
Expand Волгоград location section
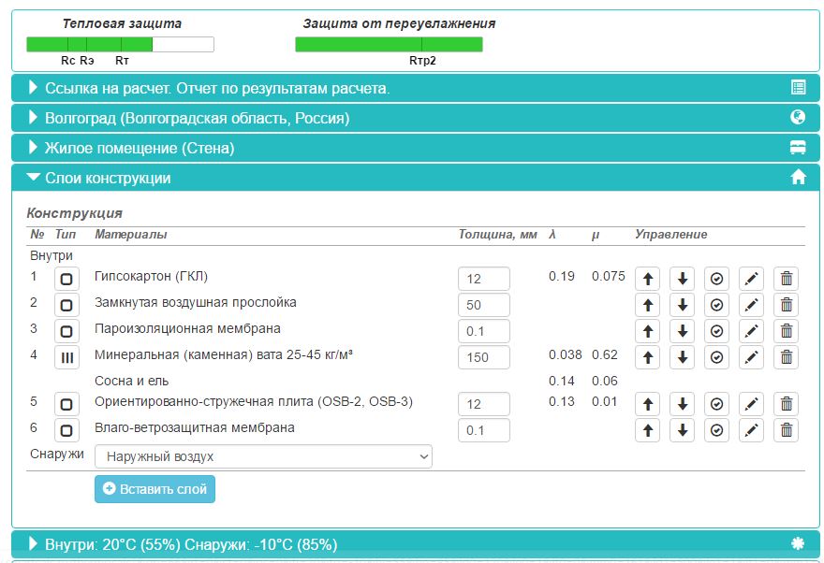click(x=415, y=118)
